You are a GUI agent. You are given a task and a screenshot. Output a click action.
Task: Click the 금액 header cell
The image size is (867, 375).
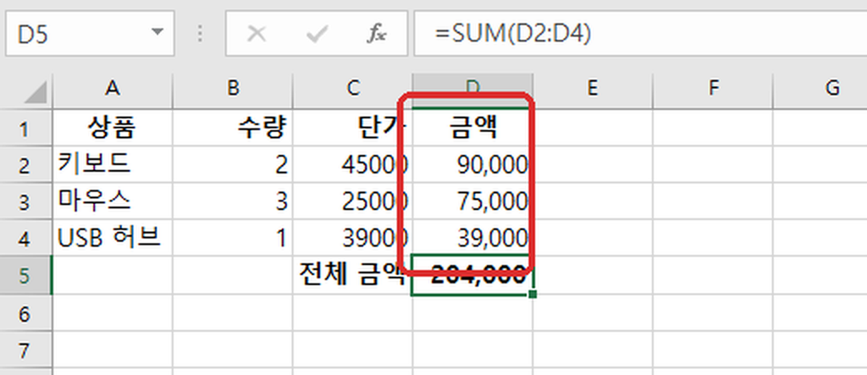[472, 129]
